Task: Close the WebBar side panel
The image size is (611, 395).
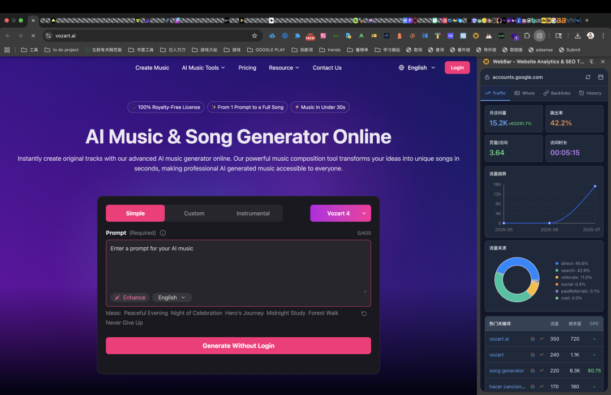Action: 603,62
